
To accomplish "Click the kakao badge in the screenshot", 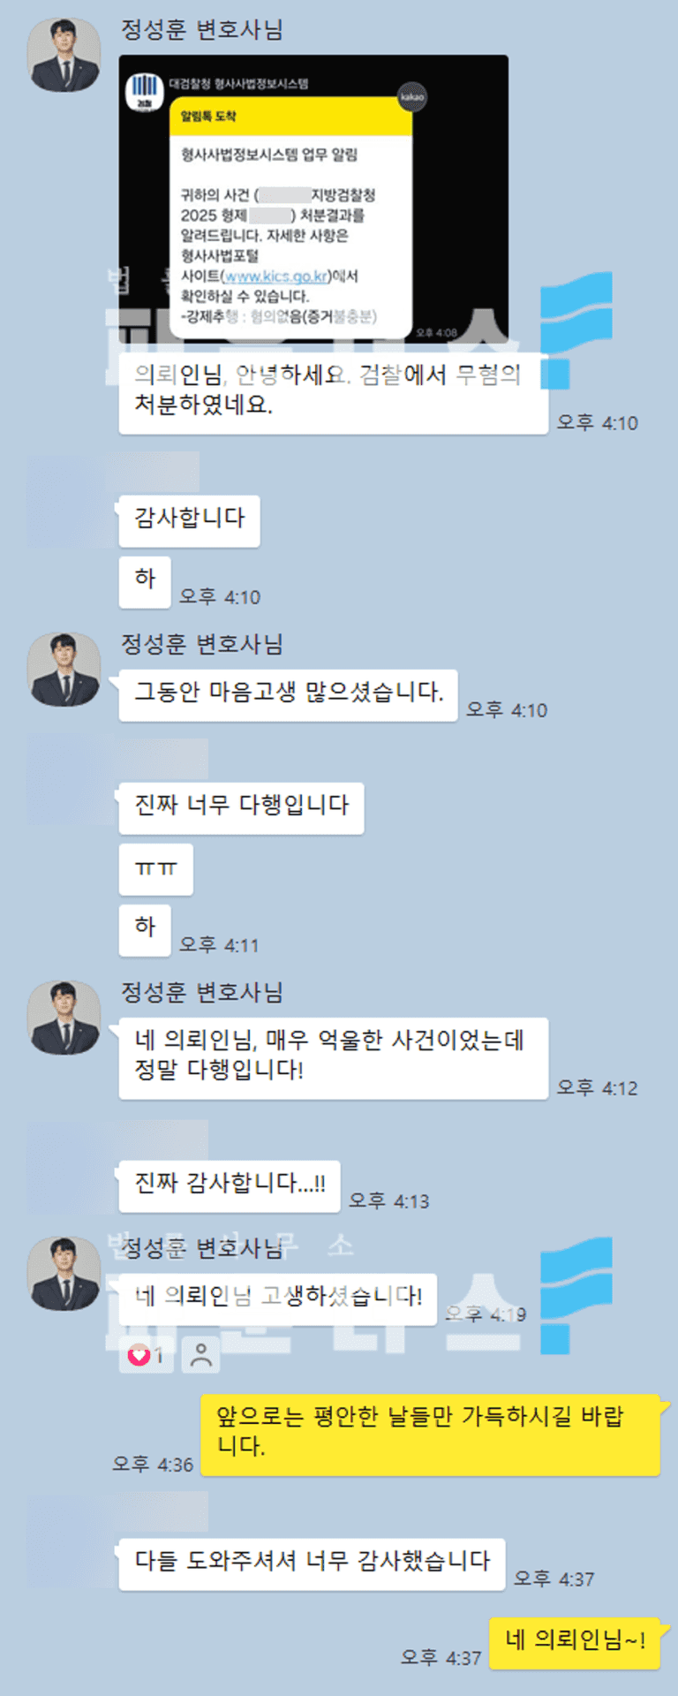I will pyautogui.click(x=412, y=97).
